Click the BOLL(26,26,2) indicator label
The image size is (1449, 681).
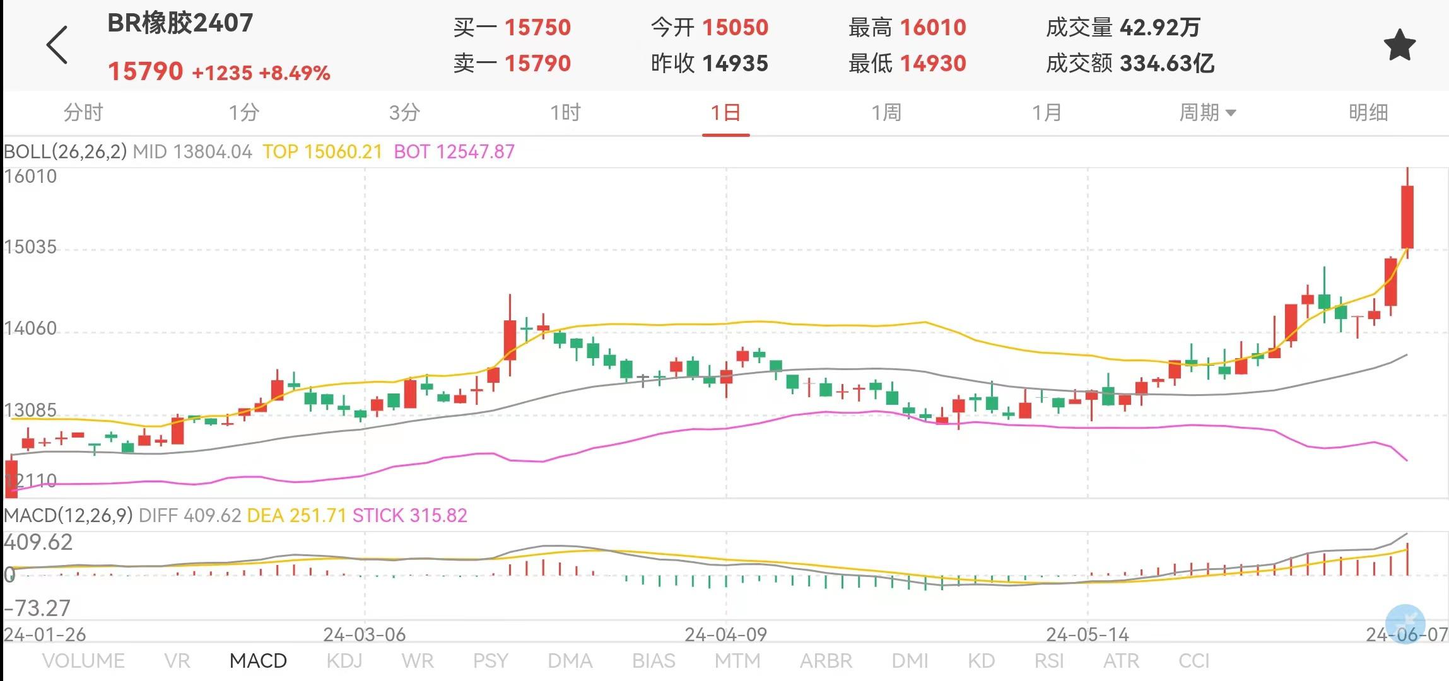66,152
